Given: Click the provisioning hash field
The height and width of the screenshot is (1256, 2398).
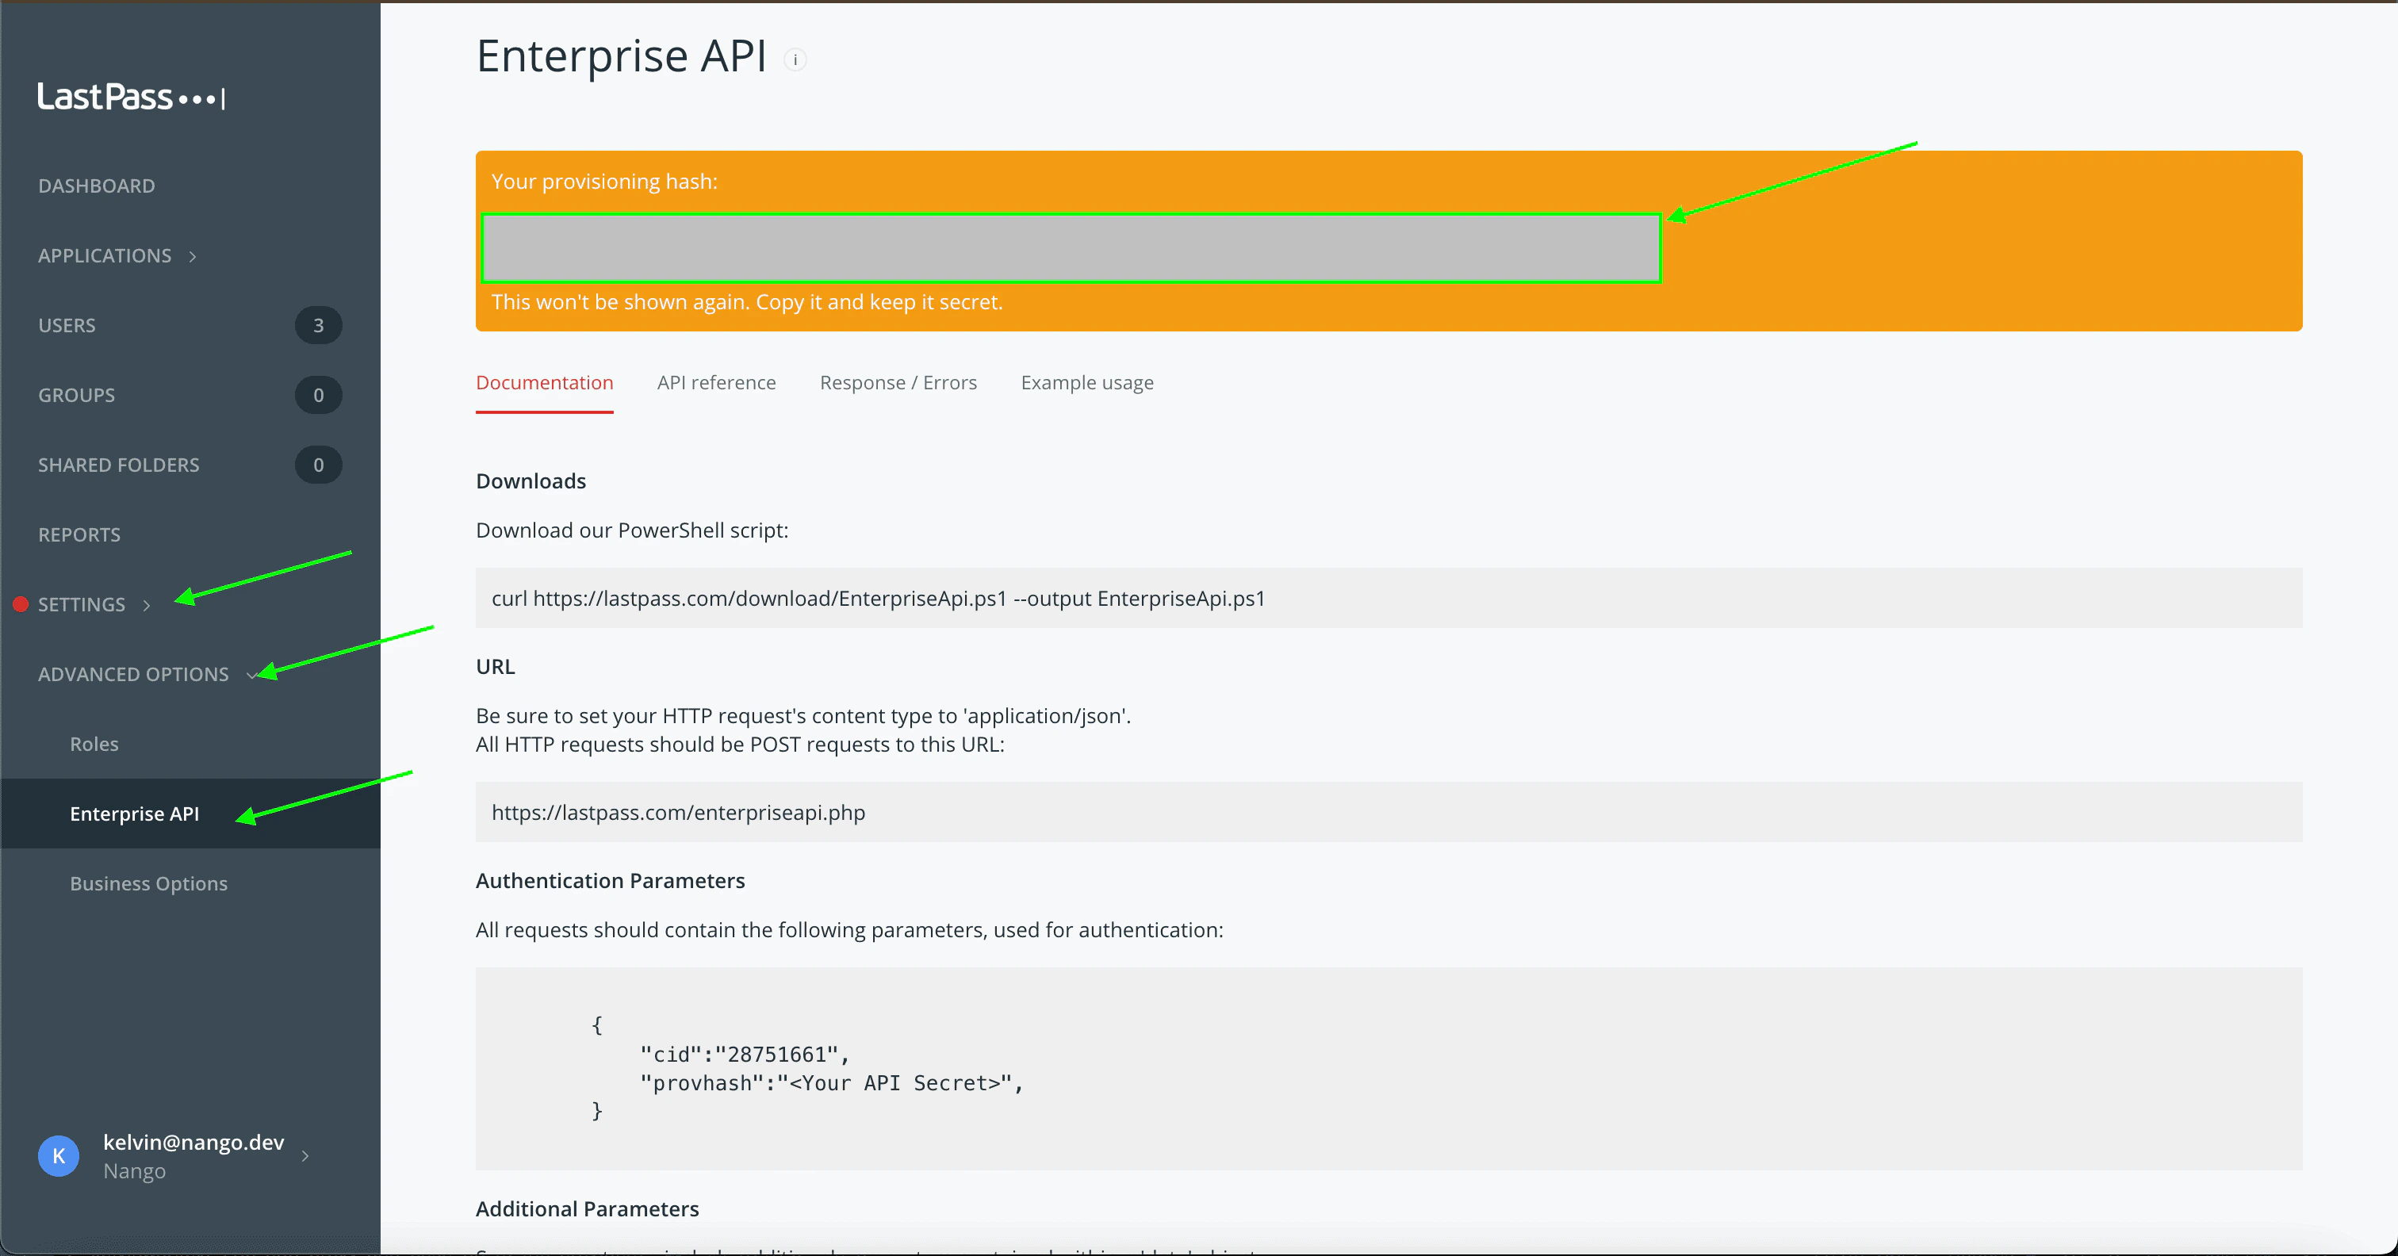Looking at the screenshot, I should [1071, 249].
